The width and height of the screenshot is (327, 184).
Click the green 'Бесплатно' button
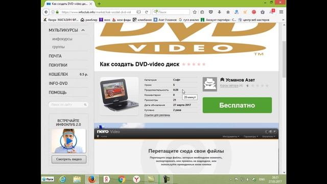click(x=237, y=105)
